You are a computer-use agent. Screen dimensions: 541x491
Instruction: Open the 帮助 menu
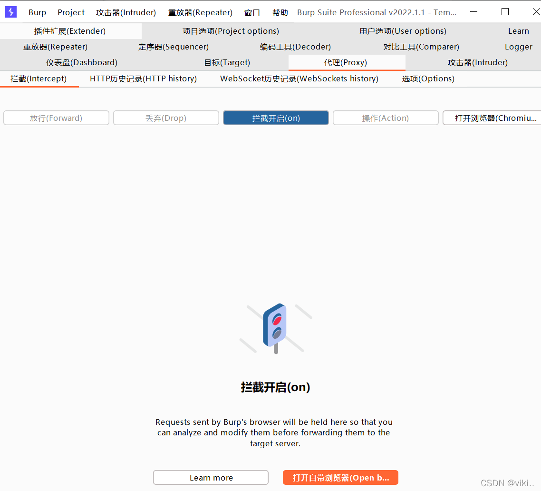280,12
